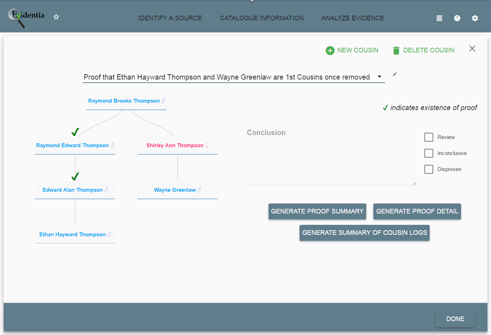Open the help question mark icon
Screen dimensions: 491x335
pos(457,18)
